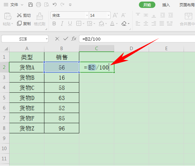Open the 宋体 font name dropdown
The width and height of the screenshot is (195, 167).
(x=87, y=15)
